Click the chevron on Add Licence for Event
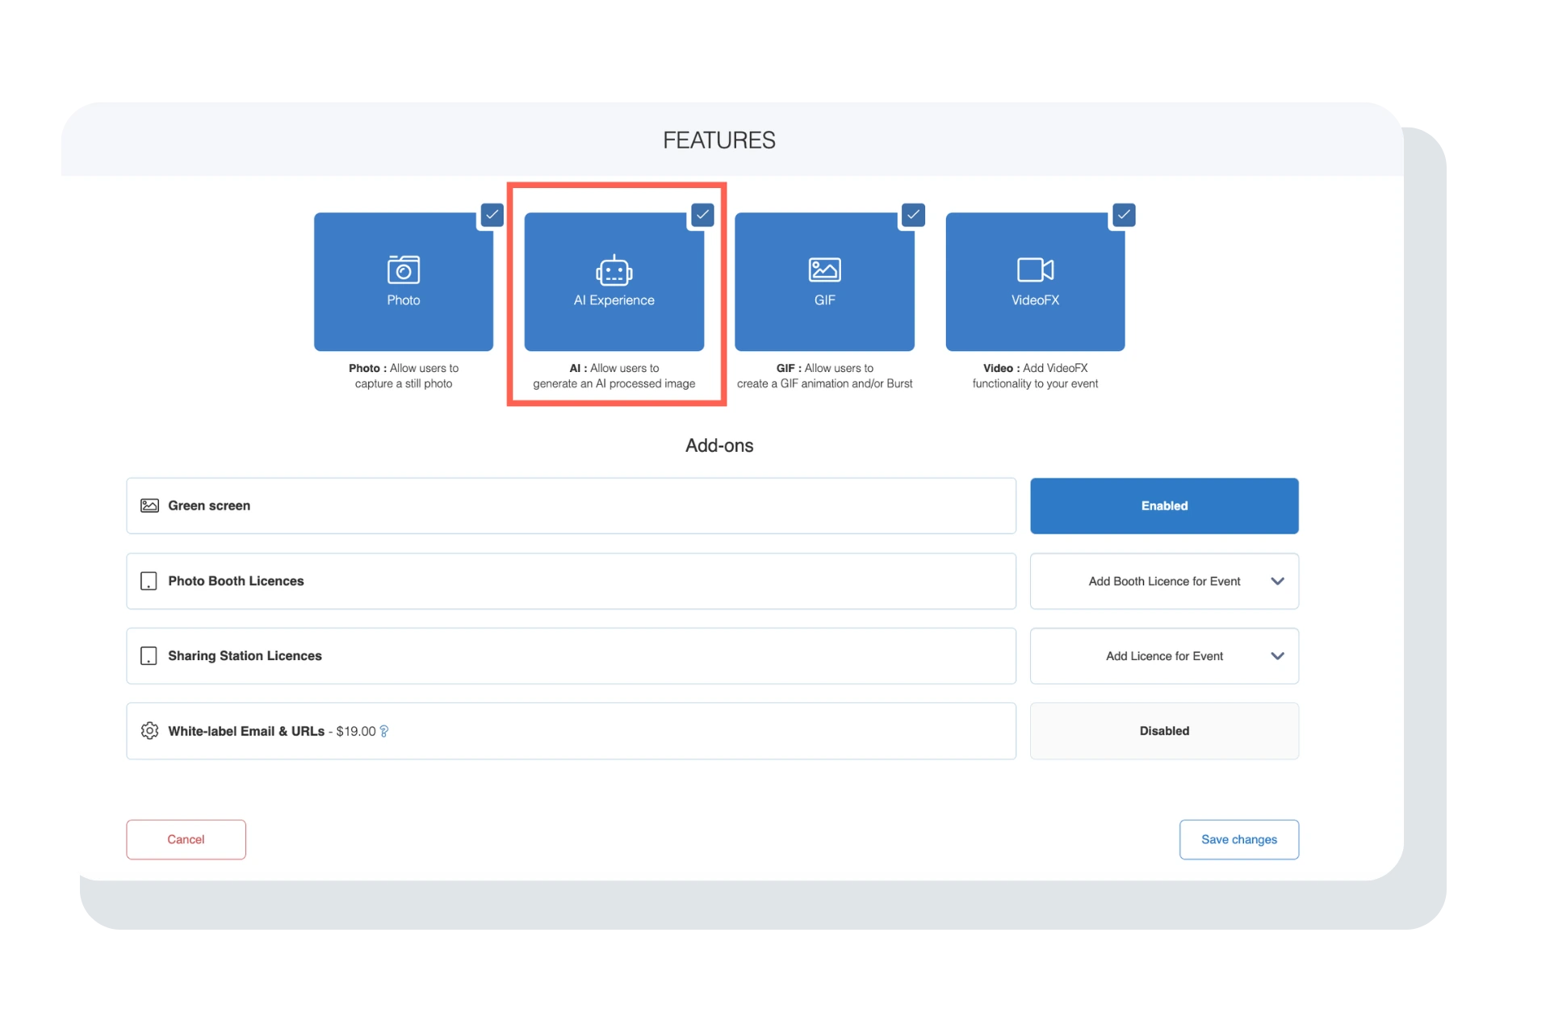This screenshot has width=1550, height=1033. click(1277, 656)
